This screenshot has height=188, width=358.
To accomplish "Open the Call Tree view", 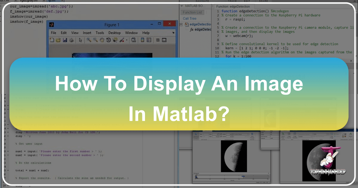I will pos(189,18).
